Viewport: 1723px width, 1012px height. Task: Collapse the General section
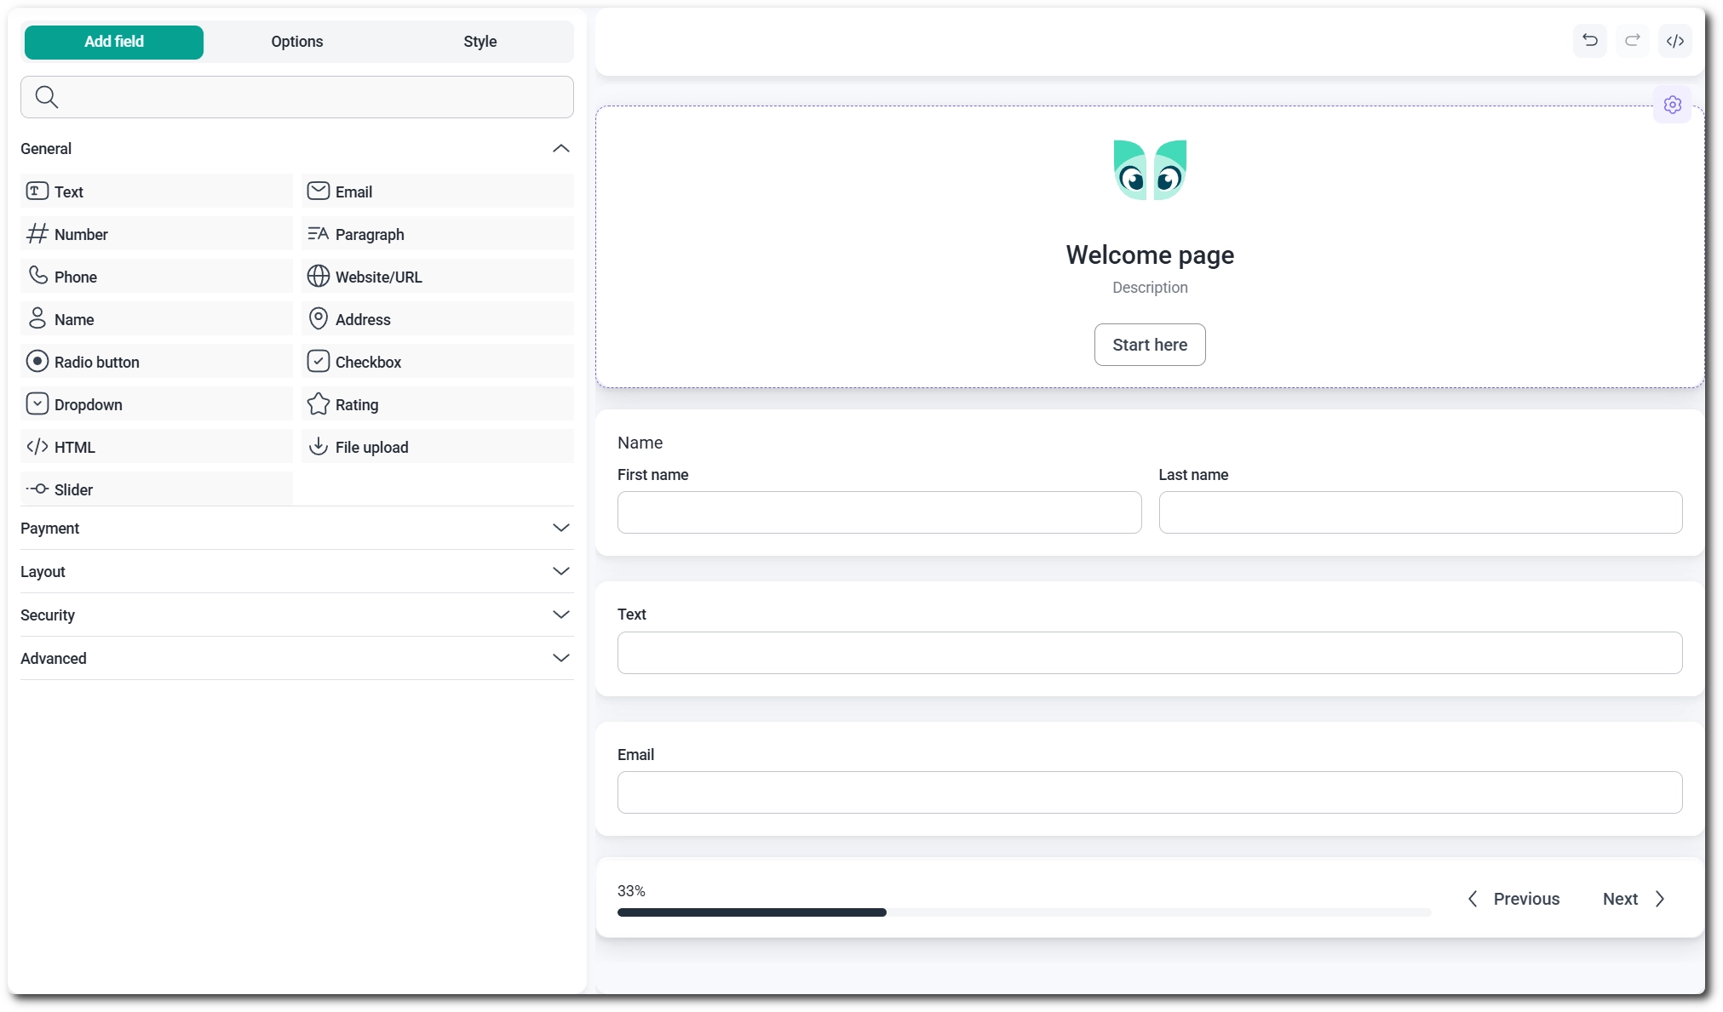(x=297, y=149)
